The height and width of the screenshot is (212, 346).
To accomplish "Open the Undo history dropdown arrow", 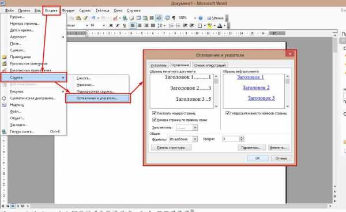I will [x=98, y=18].
